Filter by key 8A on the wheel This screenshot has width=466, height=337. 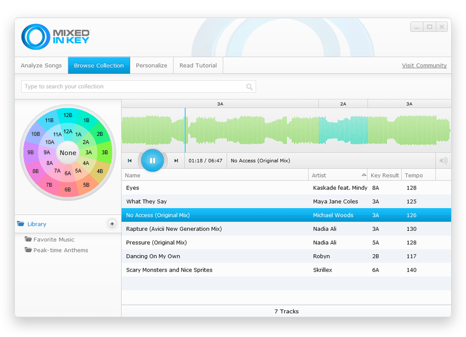pyautogui.click(x=50, y=163)
